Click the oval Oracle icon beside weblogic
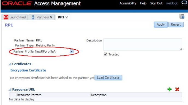The image size is (188, 105). (184, 3)
